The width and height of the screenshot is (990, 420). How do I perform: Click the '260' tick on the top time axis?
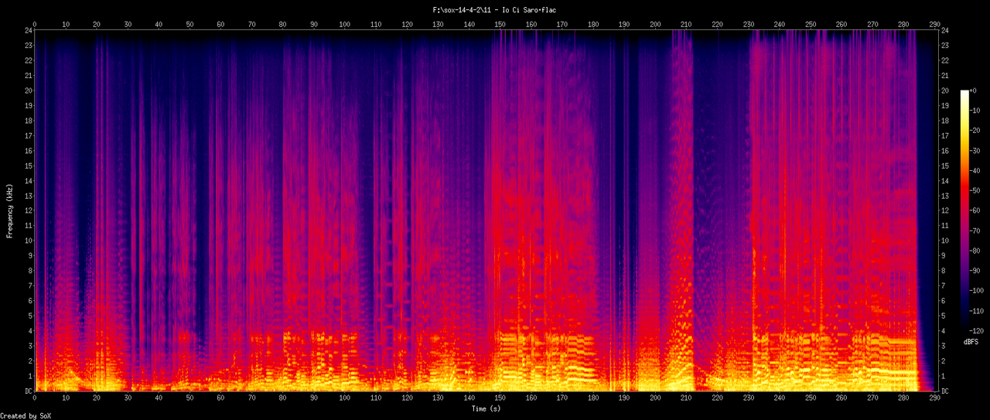point(841,24)
